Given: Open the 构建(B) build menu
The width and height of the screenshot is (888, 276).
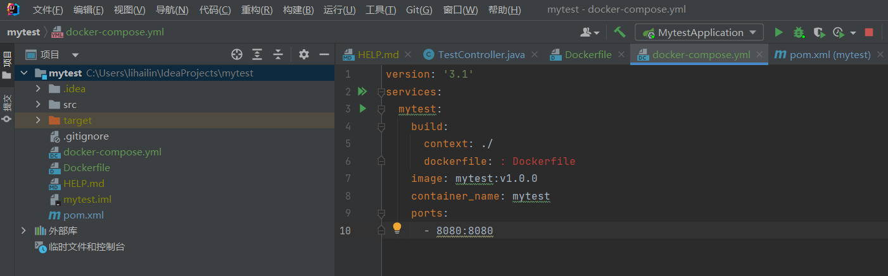Looking at the screenshot, I should (298, 10).
